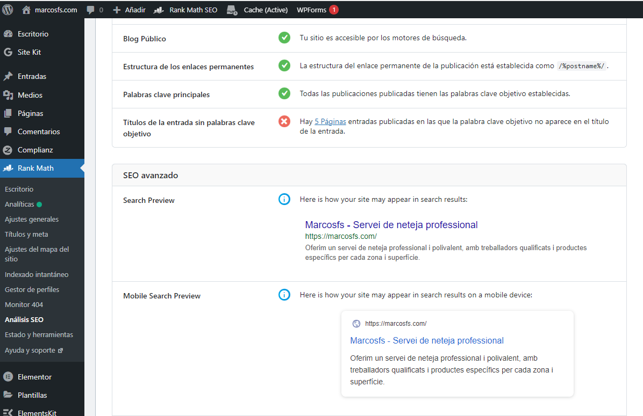This screenshot has height=416, width=643.
Task: Click the Medios media icon
Action: [x=8, y=95]
